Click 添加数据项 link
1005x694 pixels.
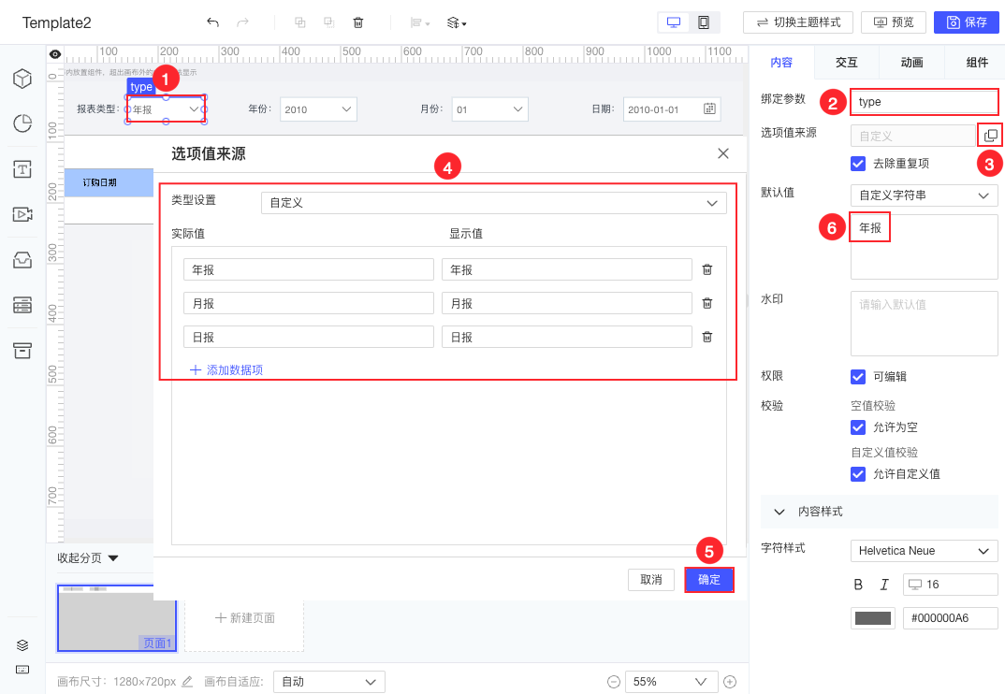(226, 369)
